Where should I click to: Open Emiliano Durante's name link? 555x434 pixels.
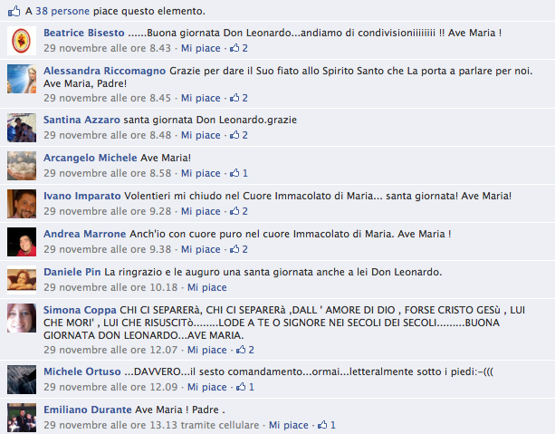(x=88, y=410)
